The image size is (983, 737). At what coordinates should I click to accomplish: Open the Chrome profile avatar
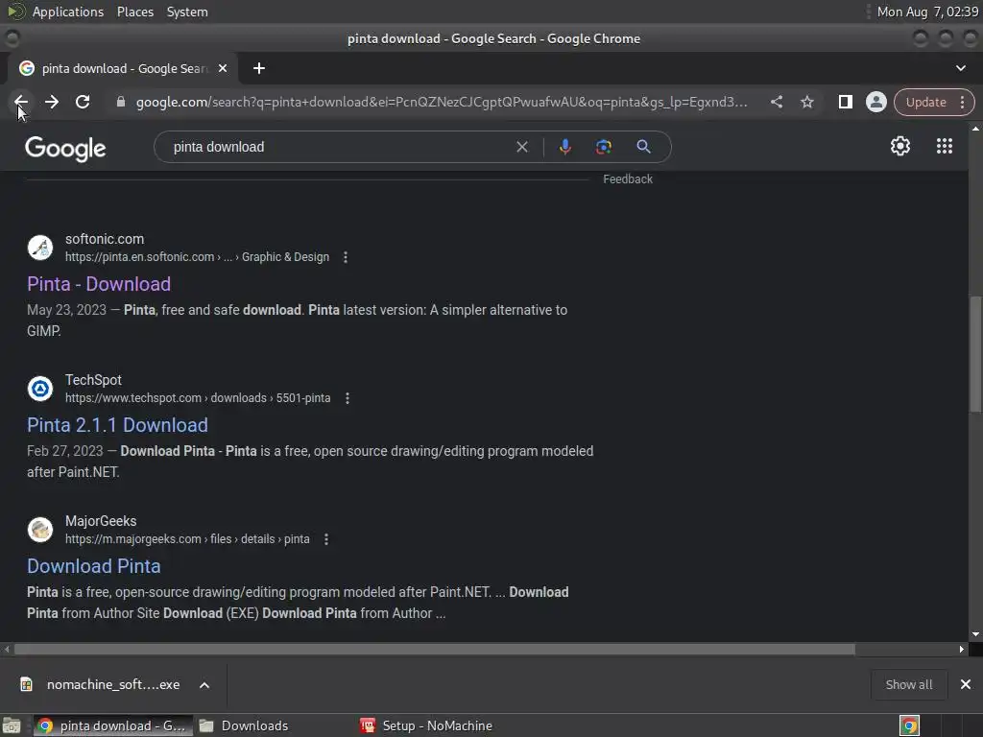(875, 102)
